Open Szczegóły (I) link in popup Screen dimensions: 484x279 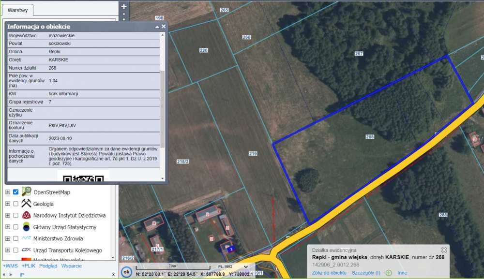coord(366,273)
